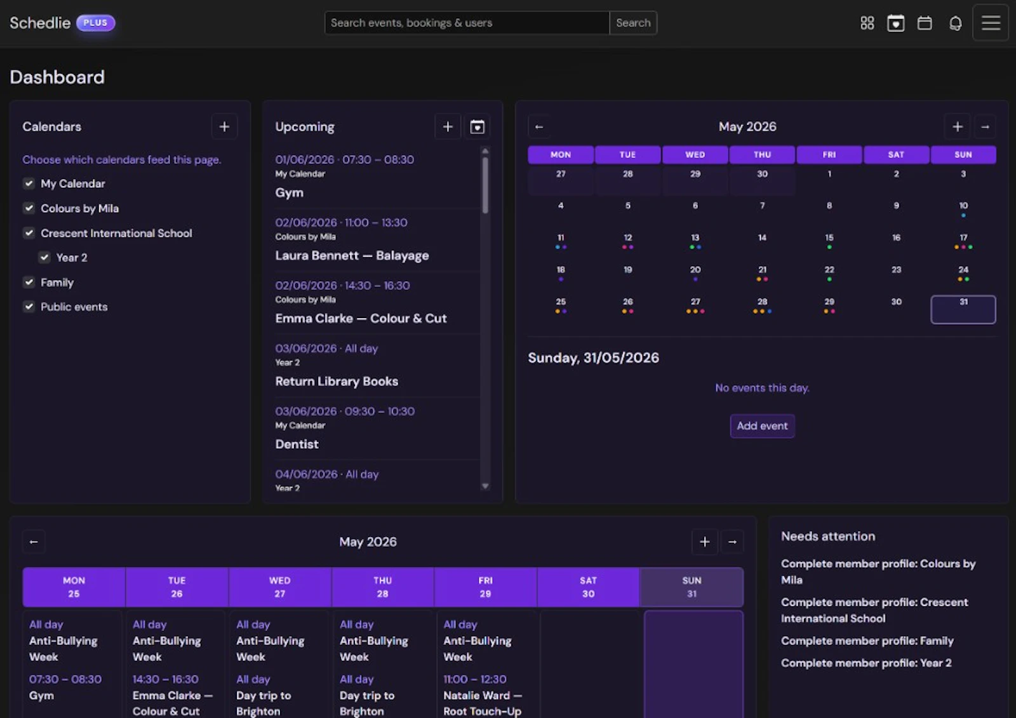Click the empty Sunday 31 week cell
The image size is (1016, 718).
click(693, 665)
